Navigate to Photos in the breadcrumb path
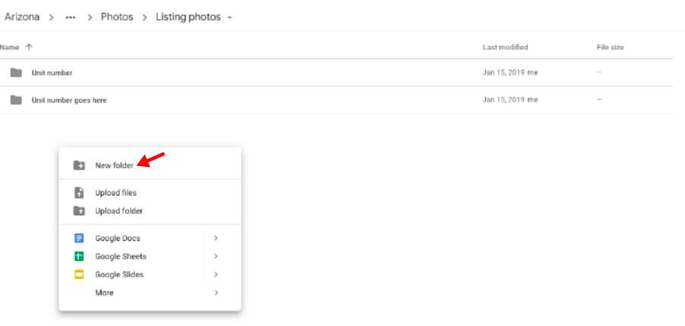The height and width of the screenshot is (326, 685). coord(117,17)
